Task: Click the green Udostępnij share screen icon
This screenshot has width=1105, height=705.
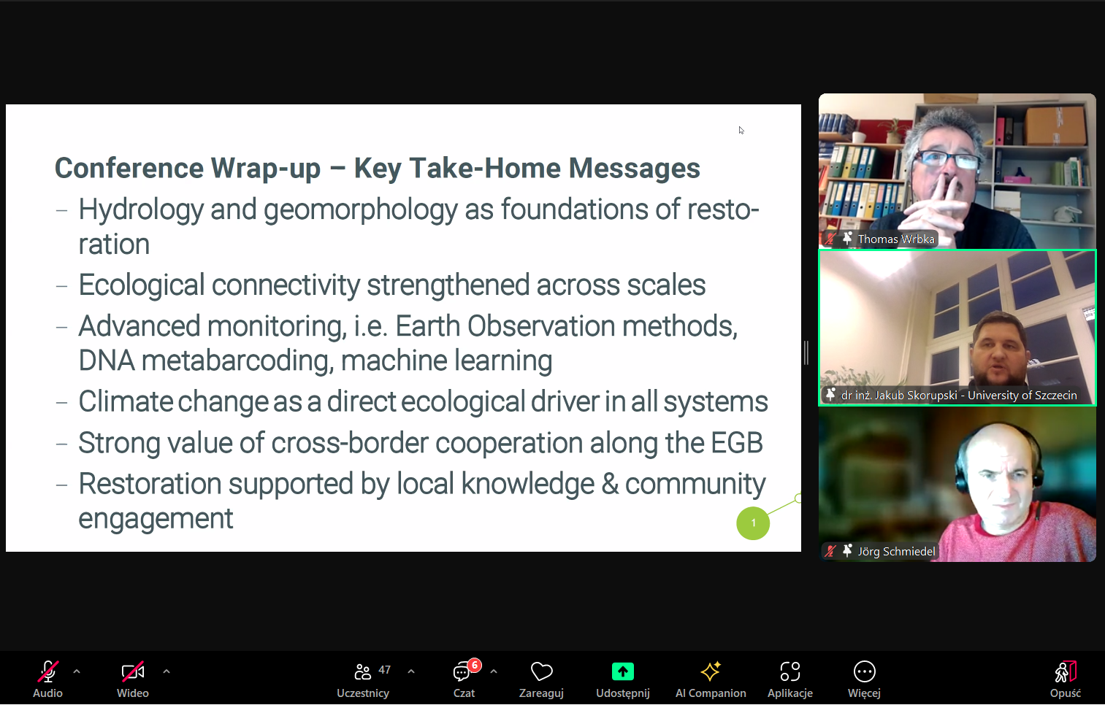Action: tap(622, 671)
